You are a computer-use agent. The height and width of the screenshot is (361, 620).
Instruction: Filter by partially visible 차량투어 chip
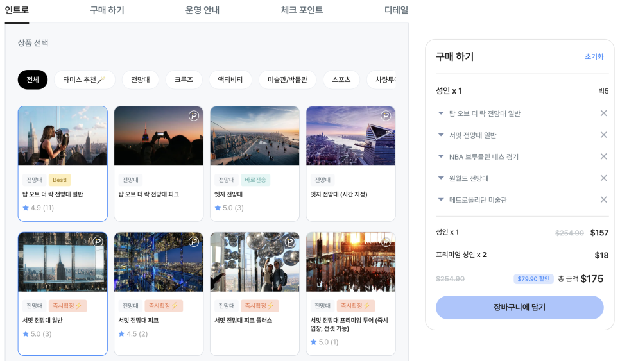pyautogui.click(x=382, y=80)
